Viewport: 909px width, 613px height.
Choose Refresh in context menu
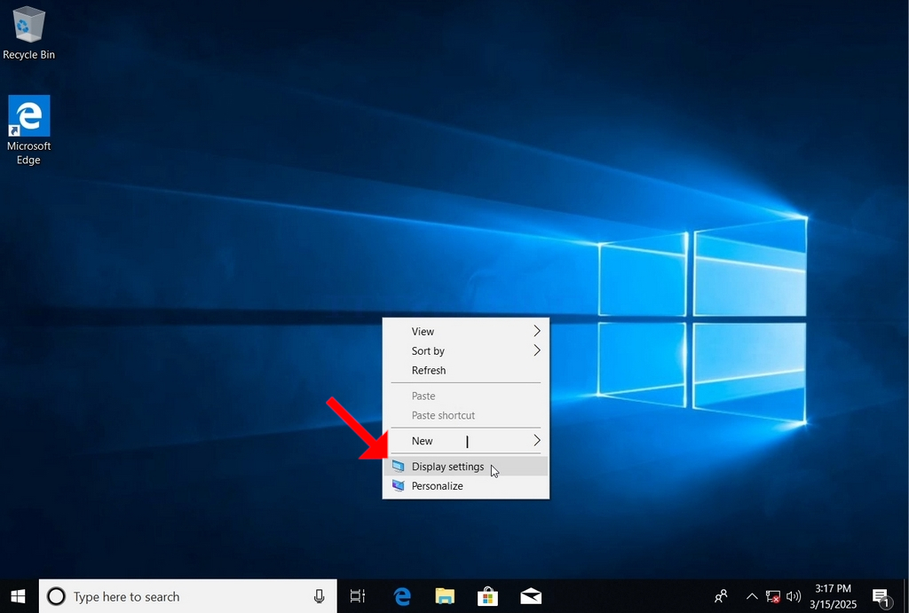click(466, 370)
